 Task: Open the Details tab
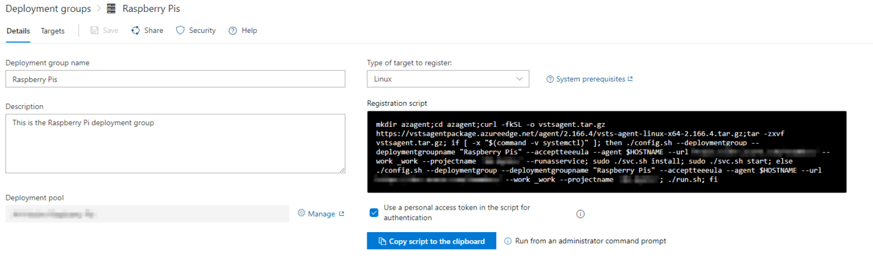[x=18, y=30]
